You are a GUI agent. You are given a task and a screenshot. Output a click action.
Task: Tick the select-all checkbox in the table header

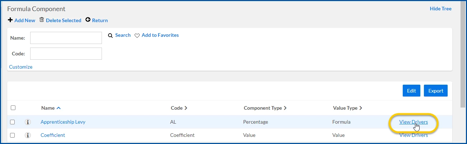pos(13,108)
